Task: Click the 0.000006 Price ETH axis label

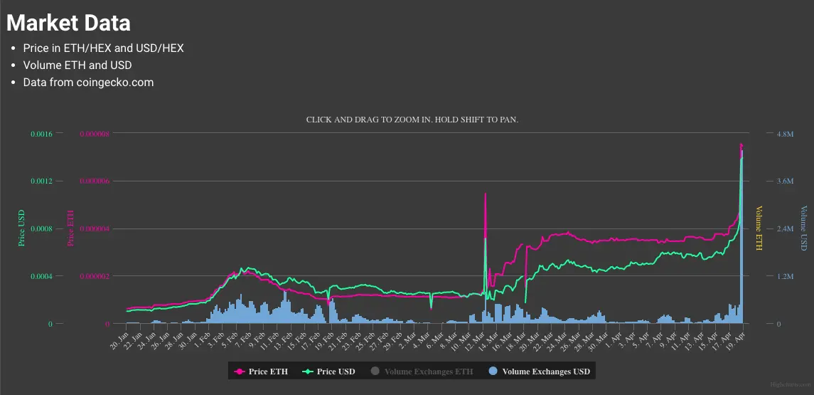Action: click(x=95, y=181)
